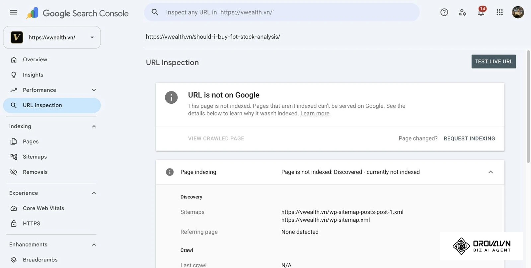531x268 pixels.
Task: Open users and settings icon
Action: (x=462, y=12)
